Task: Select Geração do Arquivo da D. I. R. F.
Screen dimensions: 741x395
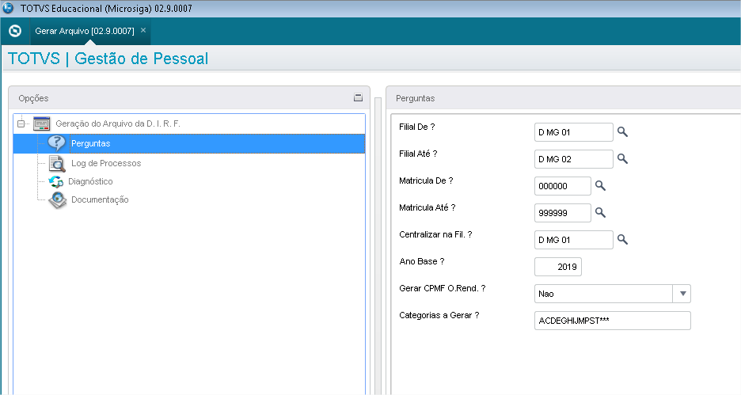Action: [118, 123]
